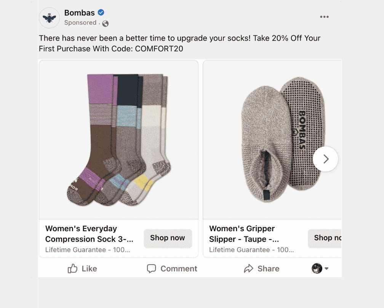Click the Lifetime Guarantee link under the socks
The width and height of the screenshot is (384, 308).
[88, 250]
